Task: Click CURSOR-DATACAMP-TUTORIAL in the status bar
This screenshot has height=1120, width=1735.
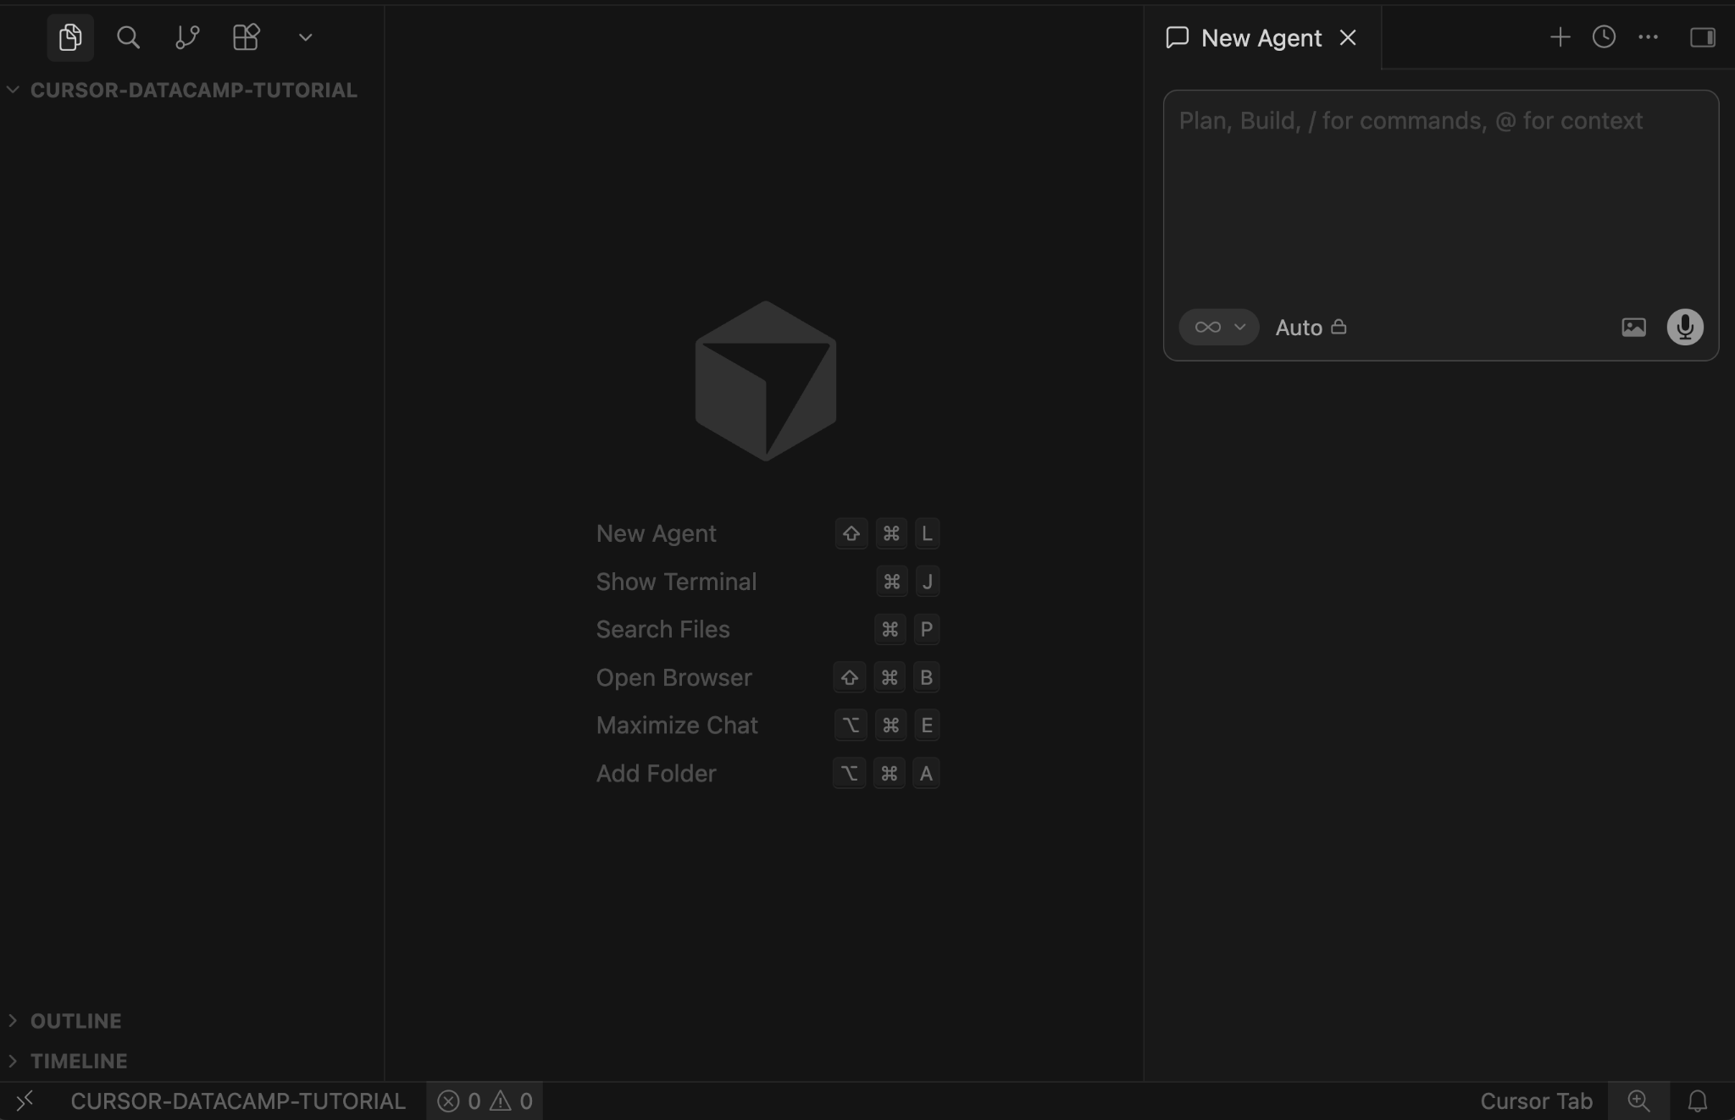Action: click(x=238, y=1101)
